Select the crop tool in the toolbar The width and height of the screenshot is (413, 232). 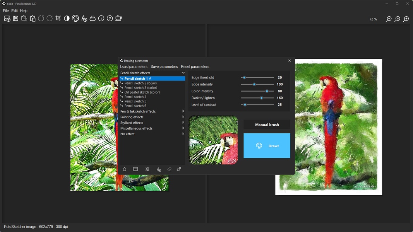click(x=58, y=19)
